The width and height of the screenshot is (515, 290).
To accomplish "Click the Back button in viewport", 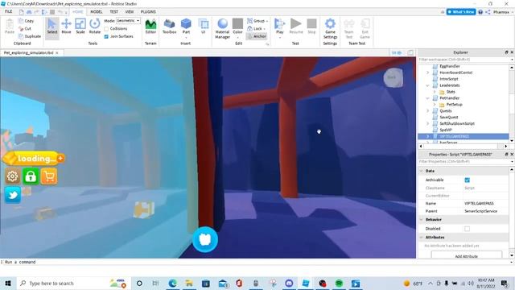I will coord(393,77).
